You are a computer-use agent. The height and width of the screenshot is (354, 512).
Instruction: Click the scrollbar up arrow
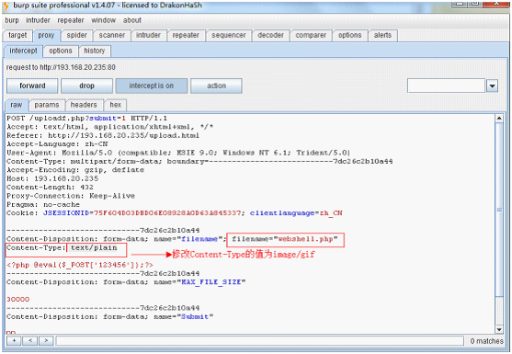pyautogui.click(x=499, y=119)
